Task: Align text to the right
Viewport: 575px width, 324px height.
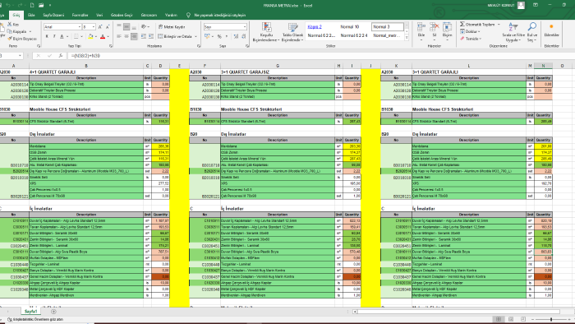Action: [x=134, y=36]
